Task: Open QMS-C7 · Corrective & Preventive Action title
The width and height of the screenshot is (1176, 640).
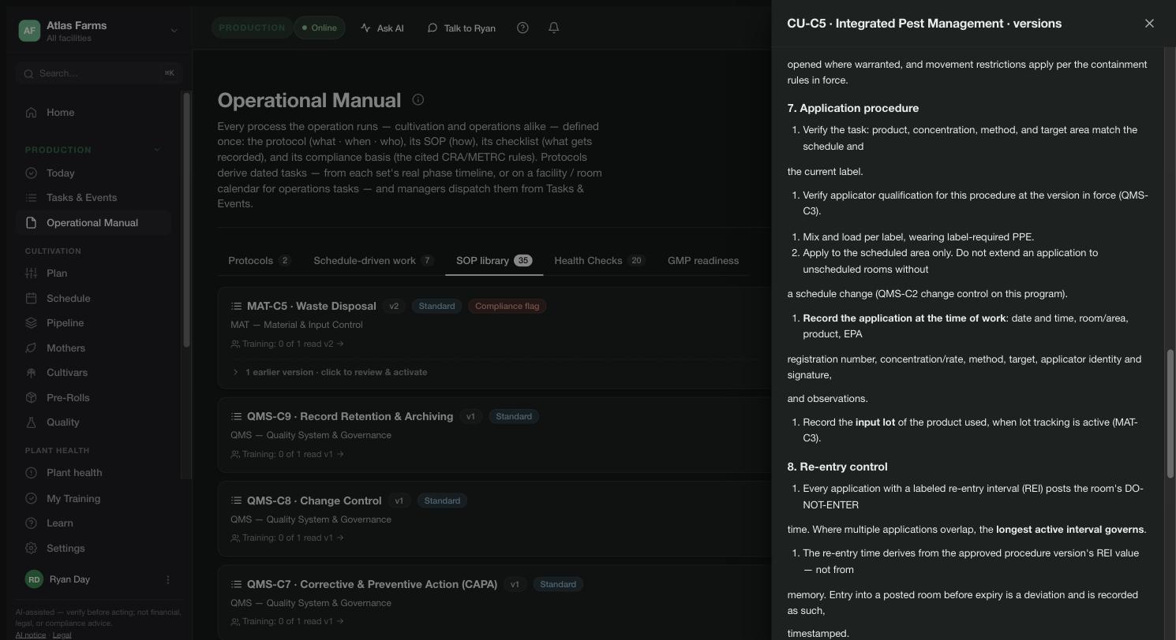Action: coord(372,585)
